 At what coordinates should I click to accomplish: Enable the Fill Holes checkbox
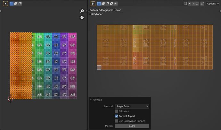116,111
